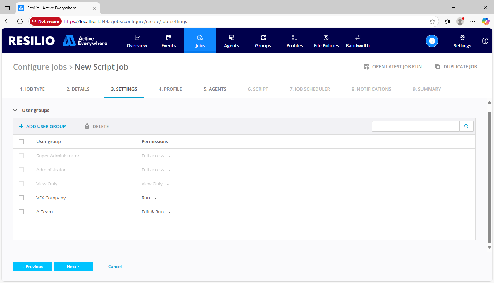
Task: Click Add User Group
Action: pyautogui.click(x=42, y=126)
